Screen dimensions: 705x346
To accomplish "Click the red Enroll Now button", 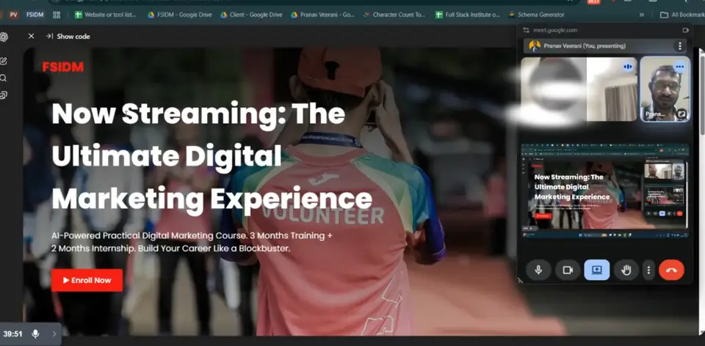I will 87,281.
